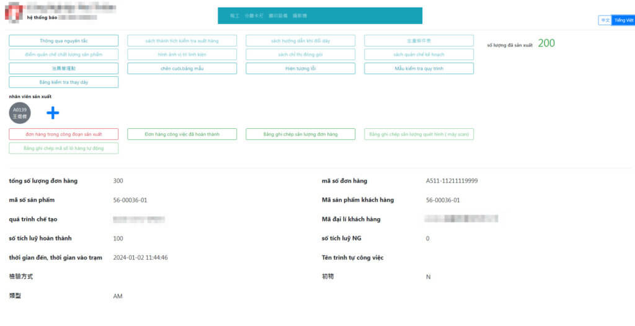
Task: Switch language to 中文
Action: [605, 20]
